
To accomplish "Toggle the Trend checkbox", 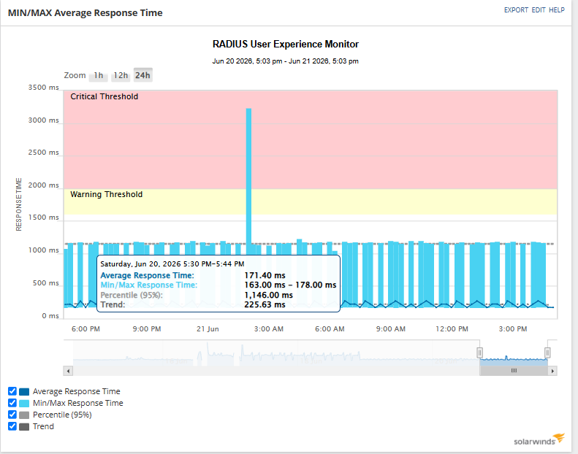I will (12, 426).
